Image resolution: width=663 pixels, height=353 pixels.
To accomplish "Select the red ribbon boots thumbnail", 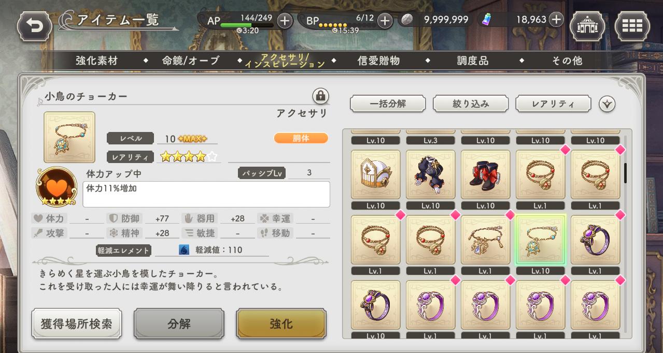I will 485,175.
